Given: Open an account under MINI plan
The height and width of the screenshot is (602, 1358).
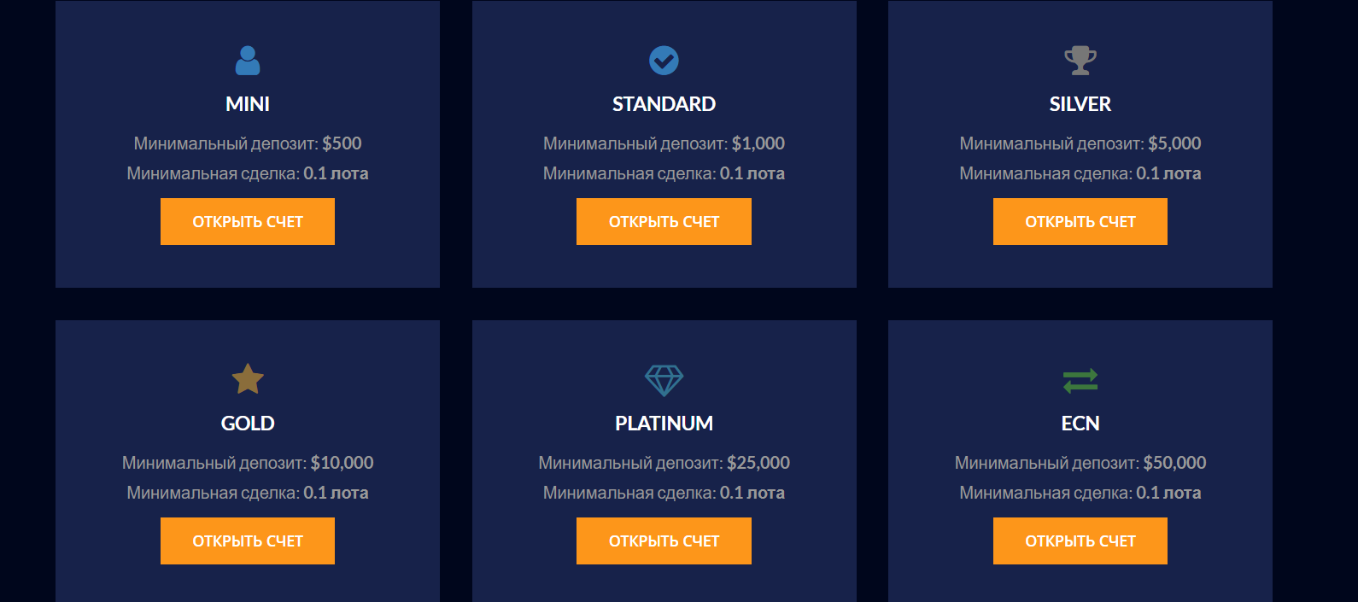Looking at the screenshot, I should (248, 222).
